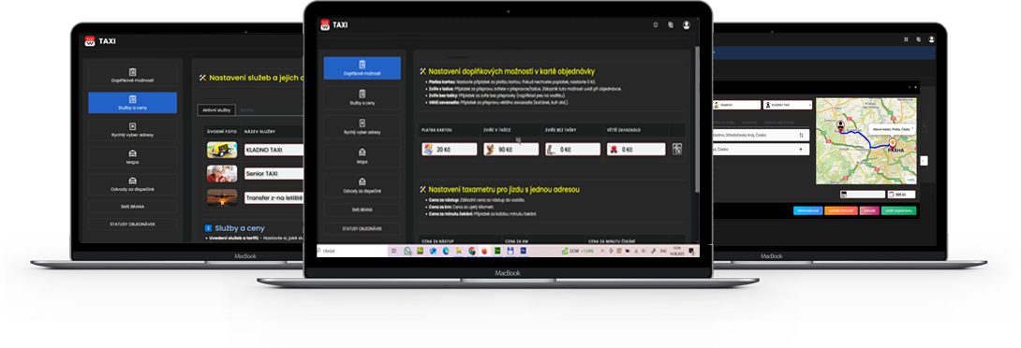
Task: Click the Senior TAXI photo thumbnail
Action: click(222, 174)
